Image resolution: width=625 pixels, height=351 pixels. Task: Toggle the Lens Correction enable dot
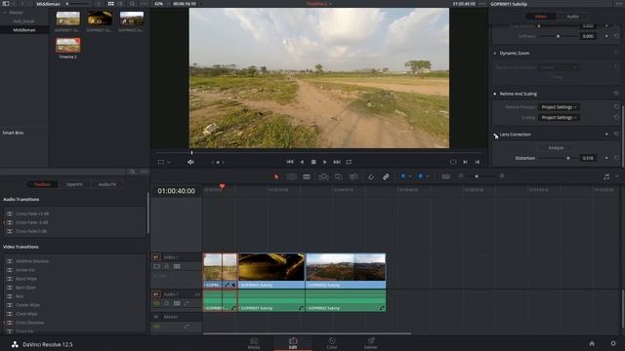[495, 135]
